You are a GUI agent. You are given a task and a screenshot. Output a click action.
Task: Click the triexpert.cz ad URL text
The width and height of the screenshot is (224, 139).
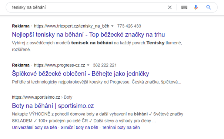click(x=71, y=26)
